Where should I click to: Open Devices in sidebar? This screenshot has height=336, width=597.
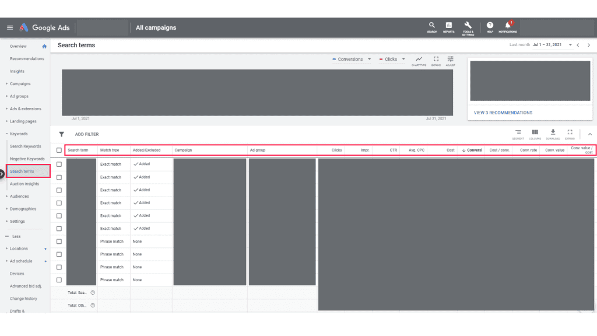17,274
